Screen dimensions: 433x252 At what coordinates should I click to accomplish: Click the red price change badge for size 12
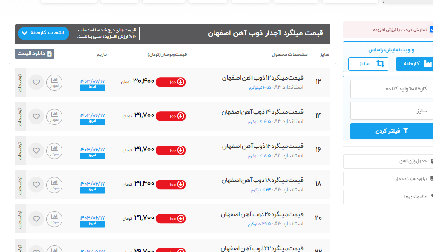pos(171,82)
